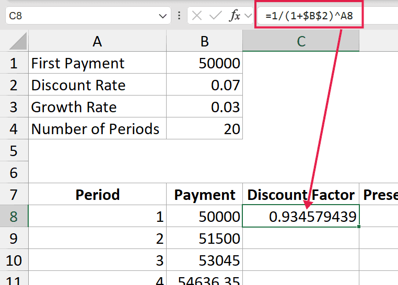Select empty cell C10 in Discount Factor column
This screenshot has width=398, height=285.
301,260
